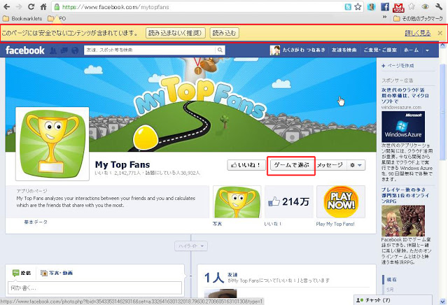Open the ハイライト dropdown on the timeline
448x305 pixels.
192,246
